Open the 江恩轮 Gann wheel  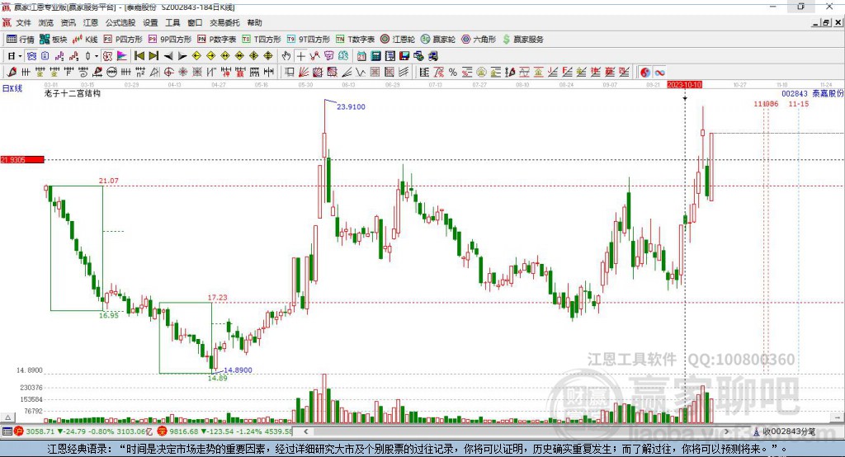(x=398, y=40)
